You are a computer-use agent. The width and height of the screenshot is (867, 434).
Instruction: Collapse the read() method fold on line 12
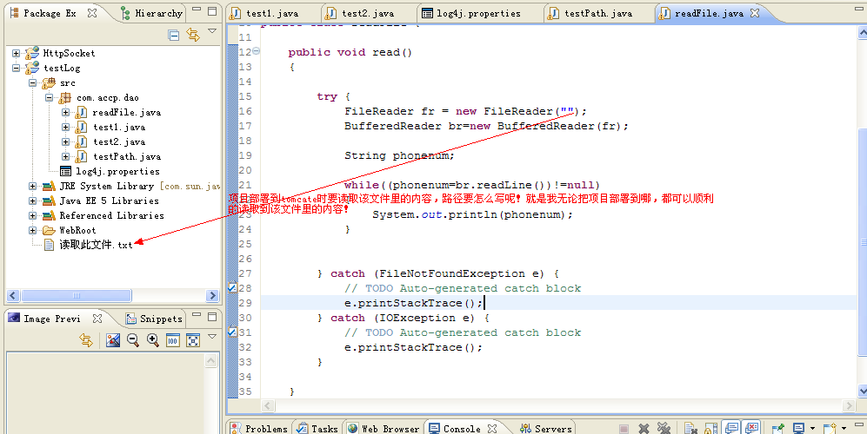[256, 52]
